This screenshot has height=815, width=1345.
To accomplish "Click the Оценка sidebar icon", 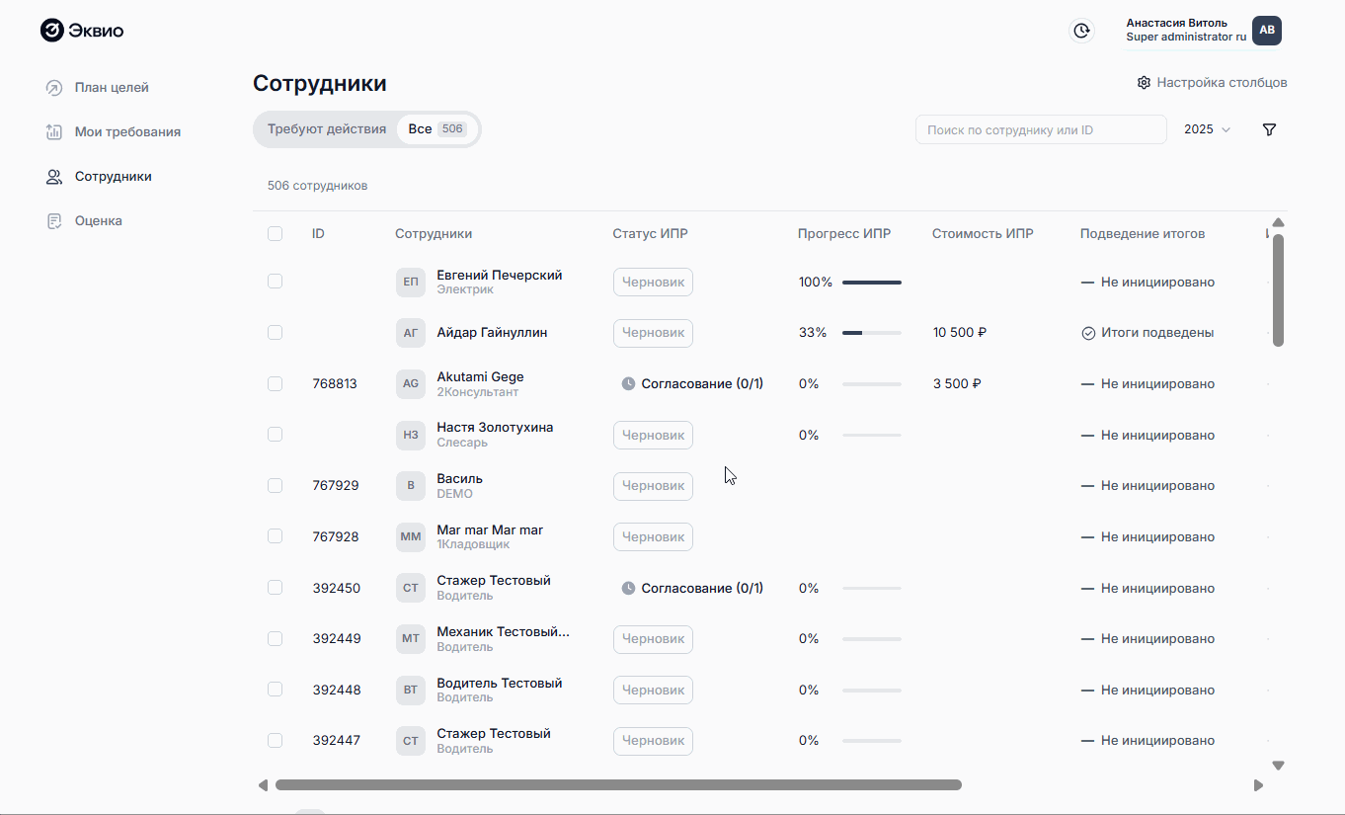I will click(54, 221).
